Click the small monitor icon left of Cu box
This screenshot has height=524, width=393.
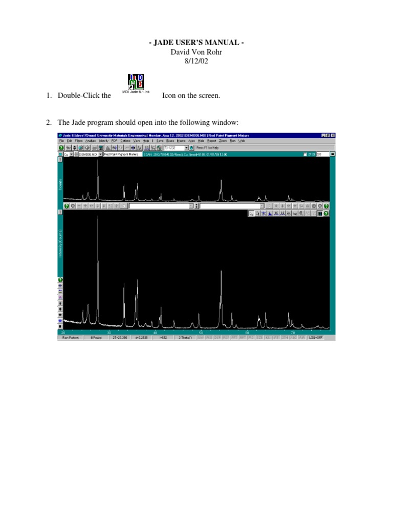point(60,154)
